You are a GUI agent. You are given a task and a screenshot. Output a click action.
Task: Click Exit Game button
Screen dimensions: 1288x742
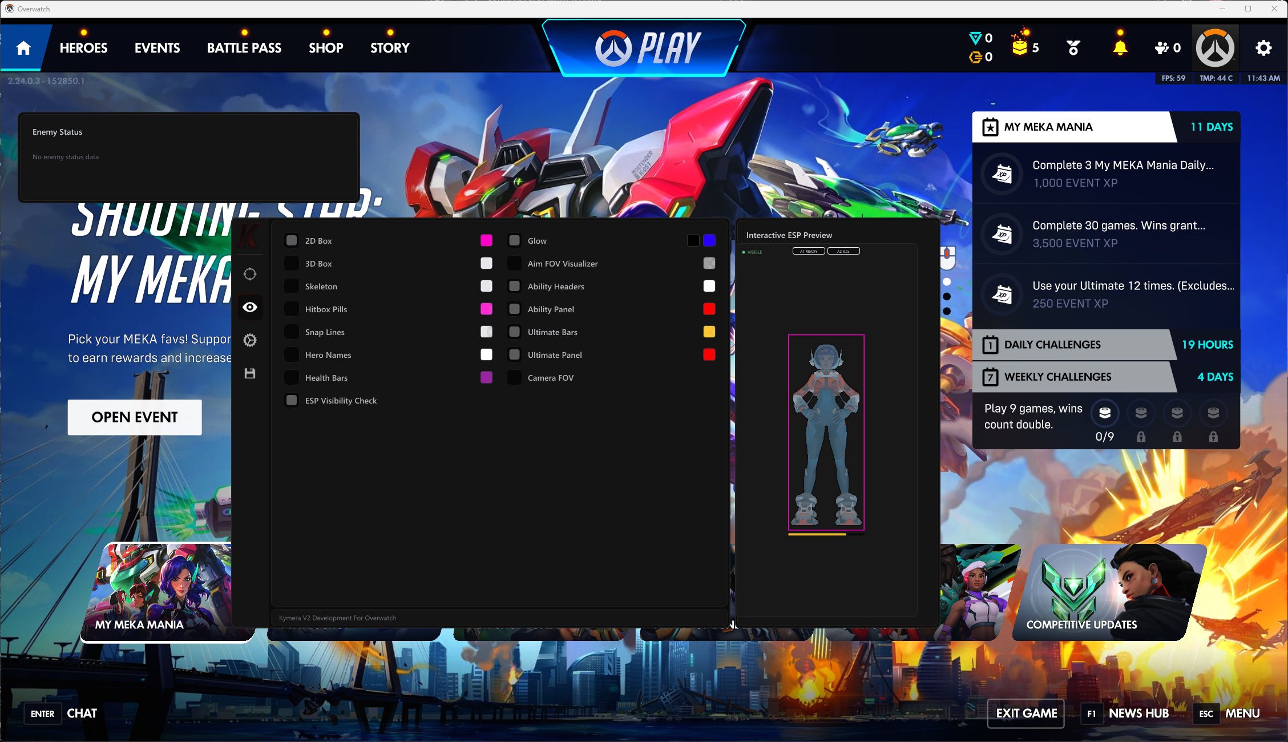pos(1026,713)
